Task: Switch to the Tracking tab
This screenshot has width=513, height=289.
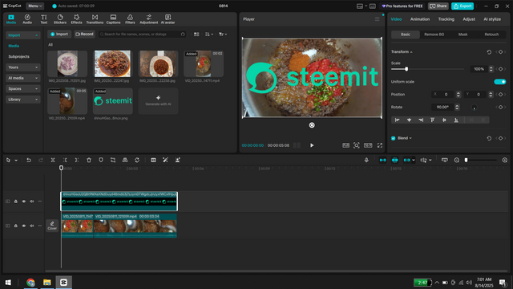Action: tap(446, 19)
